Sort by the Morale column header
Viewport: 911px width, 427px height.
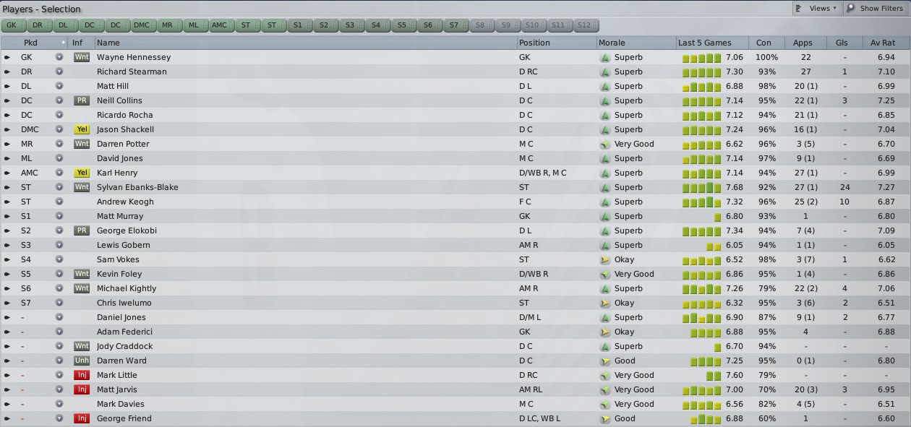(x=636, y=43)
